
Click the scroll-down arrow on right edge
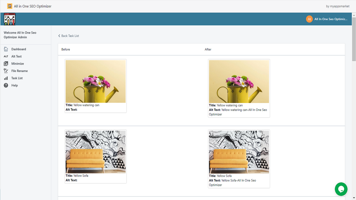pyautogui.click(x=353, y=198)
